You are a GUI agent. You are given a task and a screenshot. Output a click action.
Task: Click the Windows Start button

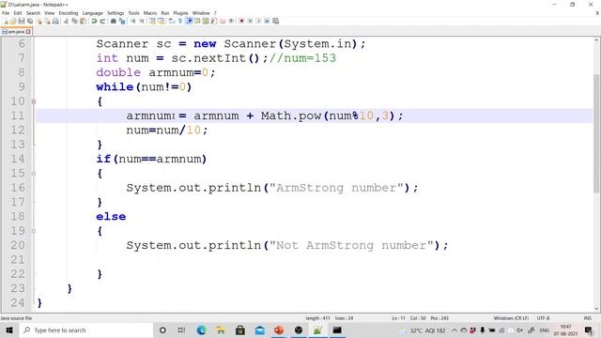(9, 330)
